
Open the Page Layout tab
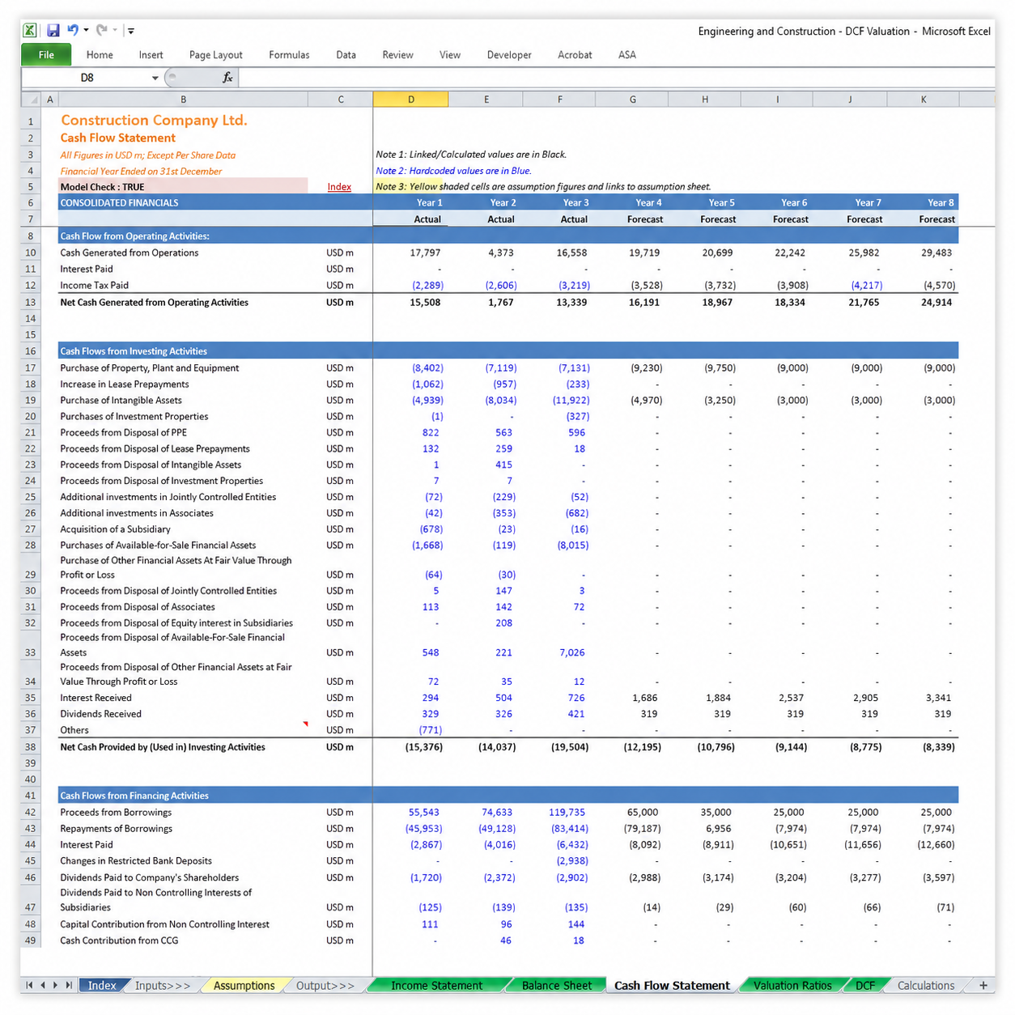point(215,55)
